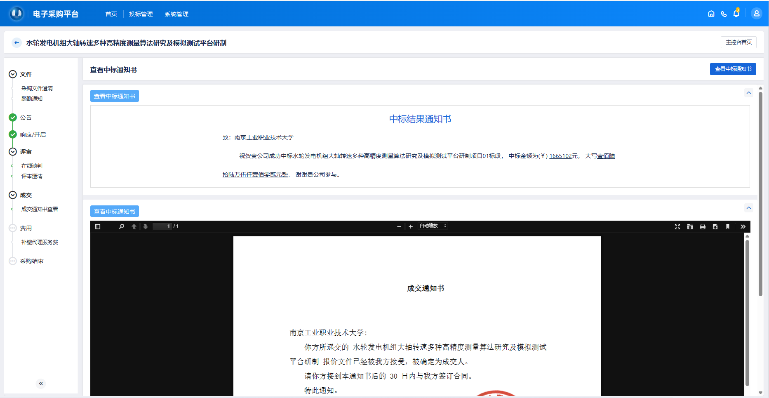Zoom out the PDF with the minus control
769x398 pixels.
[398, 226]
